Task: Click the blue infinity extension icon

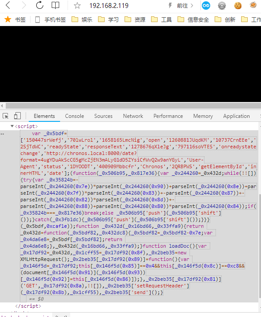Action: 206,5
